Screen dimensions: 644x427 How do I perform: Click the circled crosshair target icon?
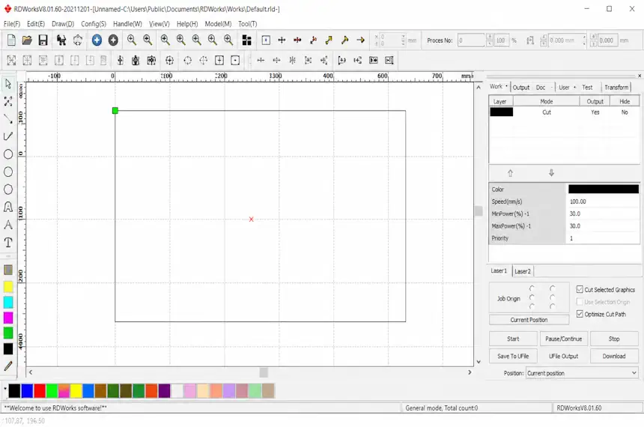[x=170, y=61]
